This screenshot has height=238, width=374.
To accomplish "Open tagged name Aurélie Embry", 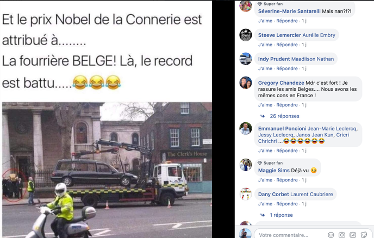I will click(x=319, y=35).
